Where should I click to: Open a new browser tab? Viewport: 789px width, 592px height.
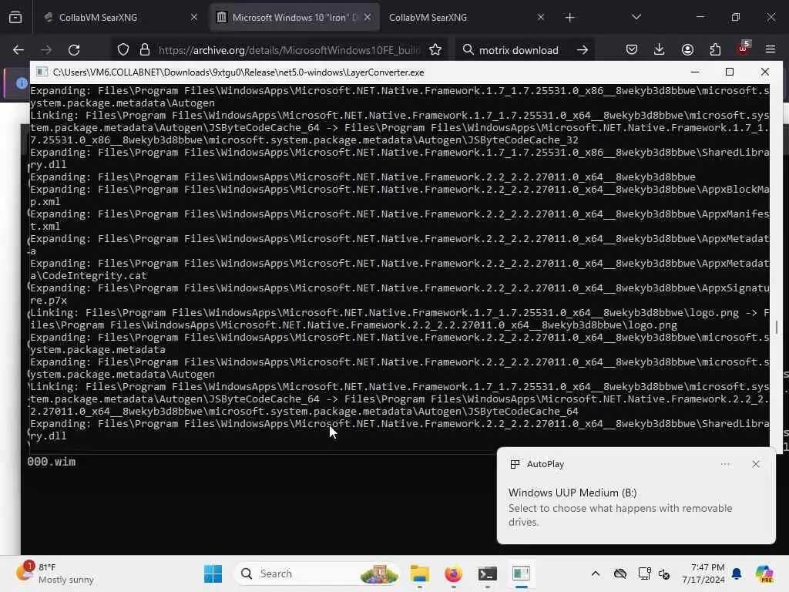(569, 18)
